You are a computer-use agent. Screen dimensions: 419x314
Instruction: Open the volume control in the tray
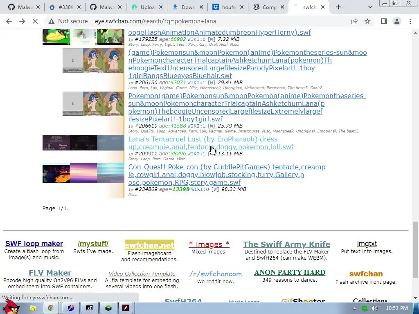[374, 308]
